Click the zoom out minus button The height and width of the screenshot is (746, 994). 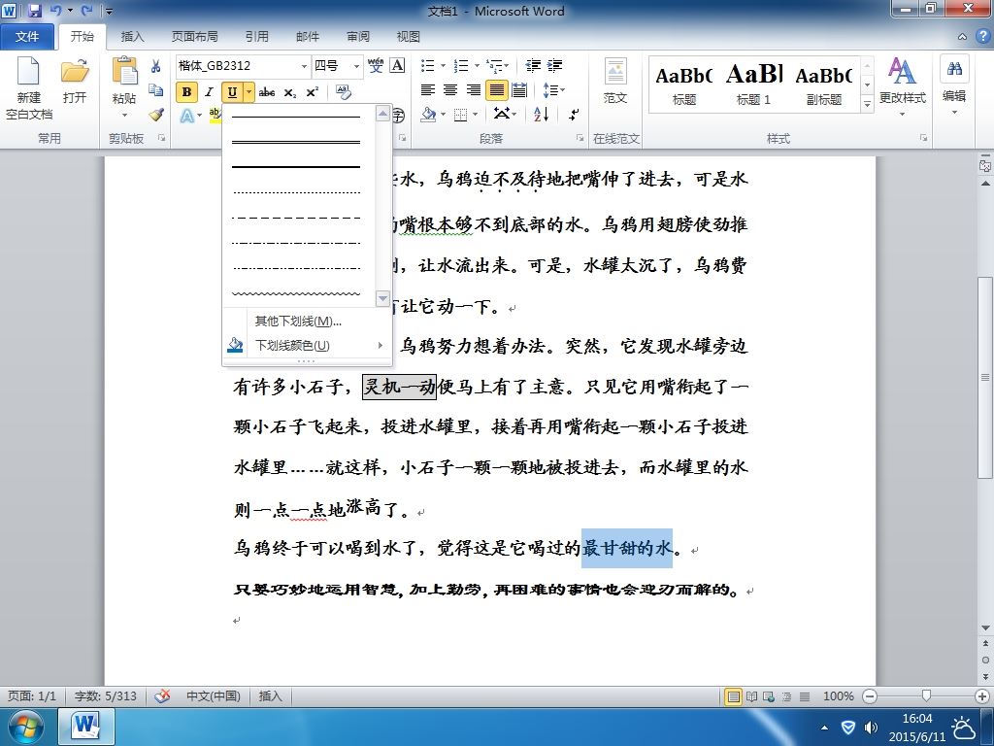click(x=870, y=696)
